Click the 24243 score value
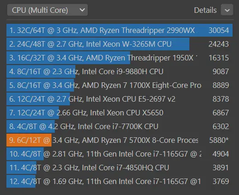The width and height of the screenshot is (239, 195). tap(219, 44)
